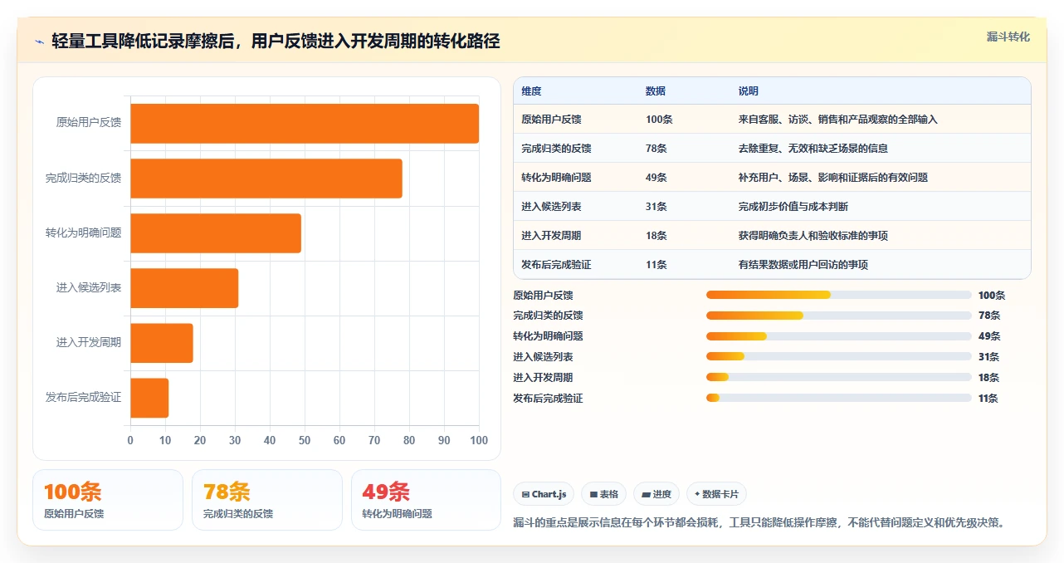The image size is (1064, 563).
Task: Click description 有结果数据或用户回访的事项
Action: (803, 265)
